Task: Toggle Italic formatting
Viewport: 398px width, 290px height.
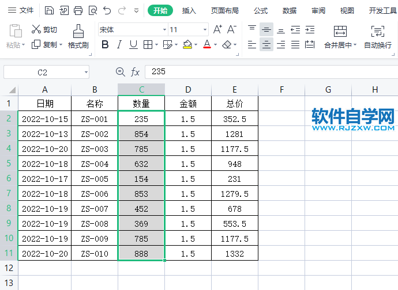Action: (119, 44)
